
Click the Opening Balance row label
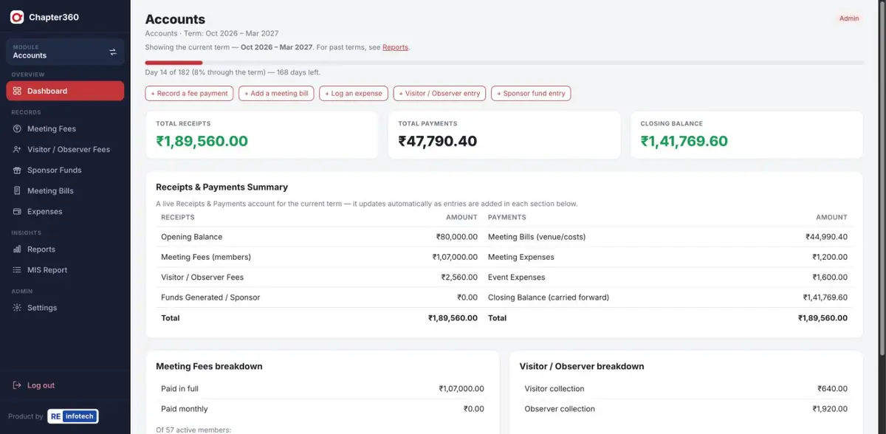(x=191, y=237)
